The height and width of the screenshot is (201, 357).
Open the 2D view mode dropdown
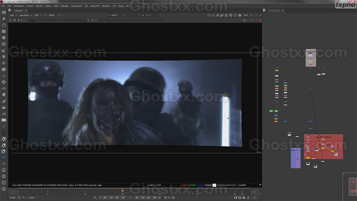tap(247, 20)
